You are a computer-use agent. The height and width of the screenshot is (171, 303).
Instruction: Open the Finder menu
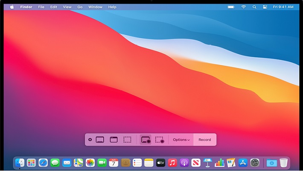click(x=26, y=7)
